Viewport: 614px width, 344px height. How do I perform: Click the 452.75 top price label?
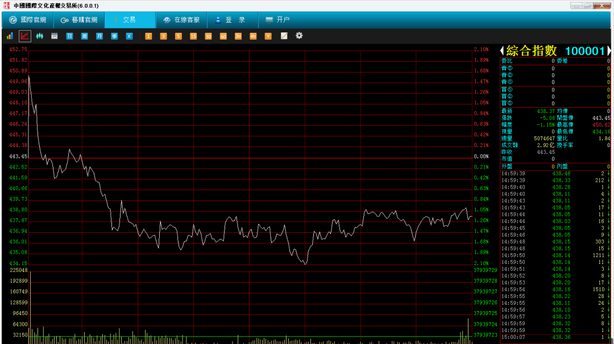coord(18,49)
